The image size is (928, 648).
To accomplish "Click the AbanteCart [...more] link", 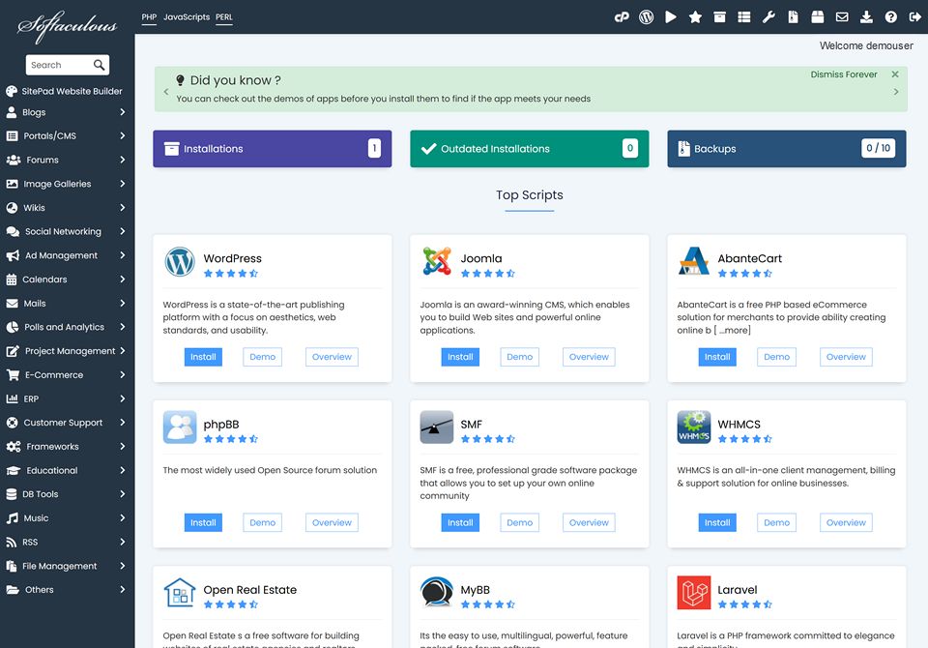I will (732, 330).
